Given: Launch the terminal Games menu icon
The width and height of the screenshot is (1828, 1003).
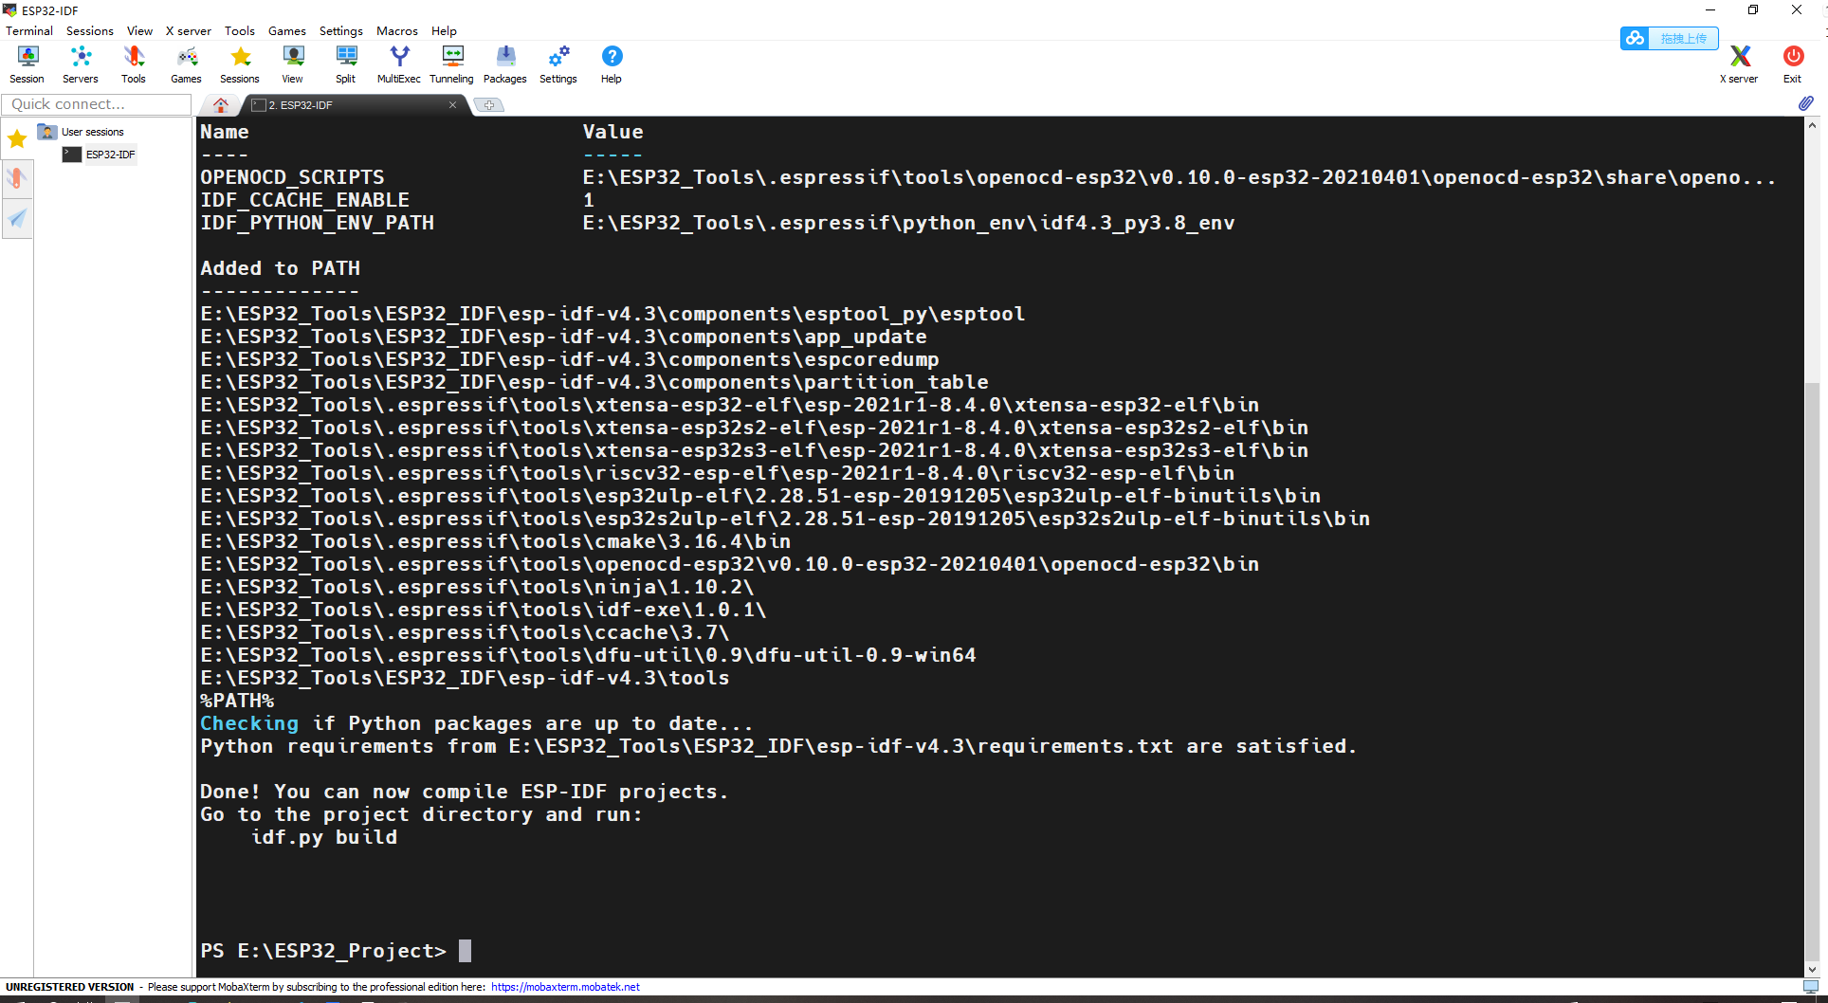Looking at the screenshot, I should 186,64.
